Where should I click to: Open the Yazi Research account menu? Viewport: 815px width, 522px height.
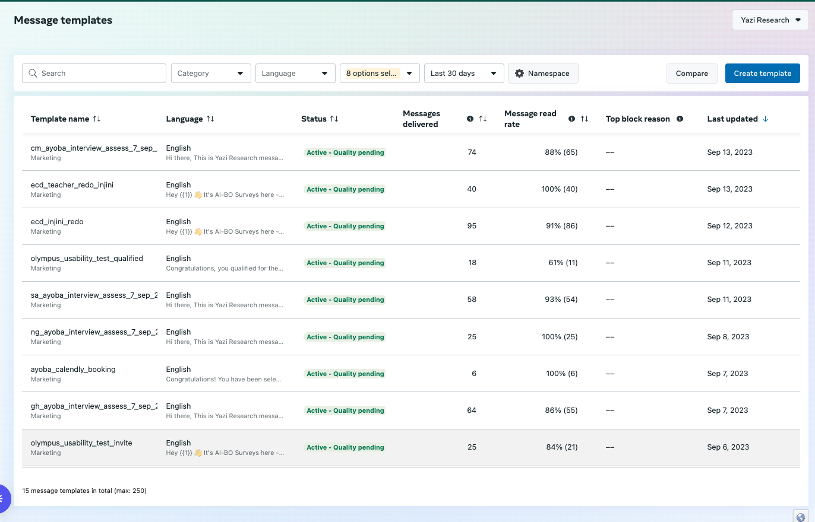pyautogui.click(x=769, y=20)
